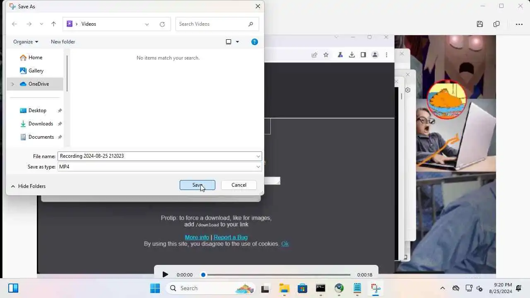Open the Windows Start menu
Screen dimensions: 530x298
click(x=155, y=288)
